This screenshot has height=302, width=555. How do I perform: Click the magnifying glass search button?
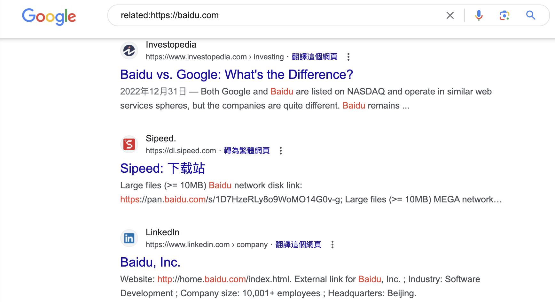(x=531, y=15)
